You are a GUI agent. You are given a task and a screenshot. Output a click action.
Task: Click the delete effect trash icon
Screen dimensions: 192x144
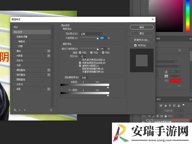click(51, 110)
